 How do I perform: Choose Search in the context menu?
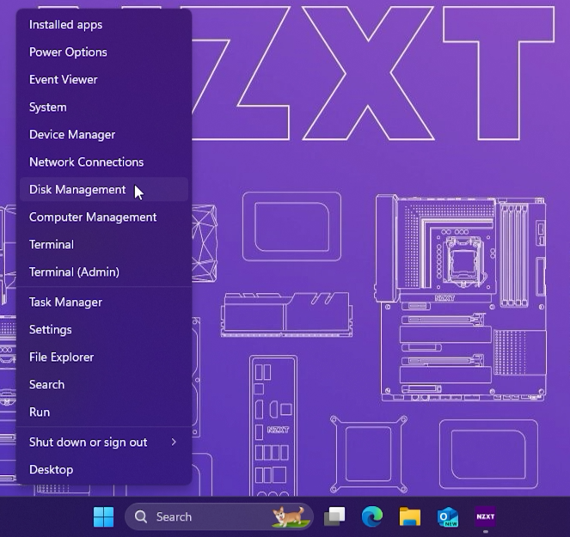click(104, 385)
